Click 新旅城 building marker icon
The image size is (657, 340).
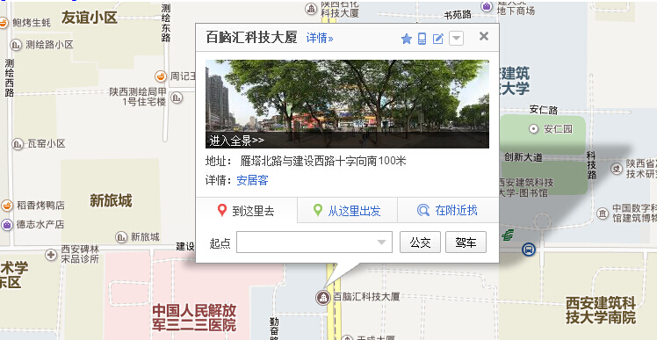click(121, 237)
